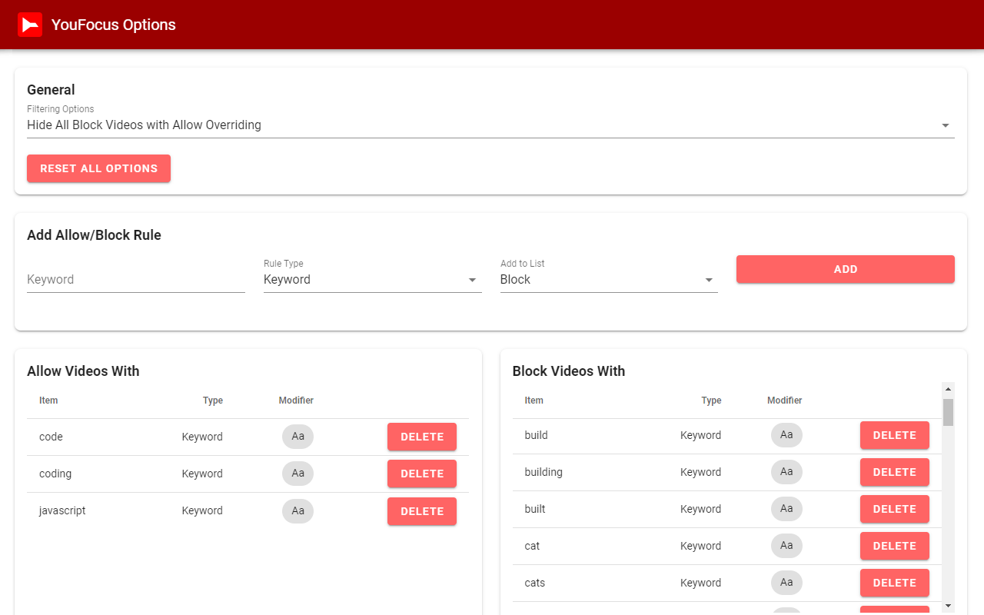Click the 'building' item in block list

click(544, 472)
